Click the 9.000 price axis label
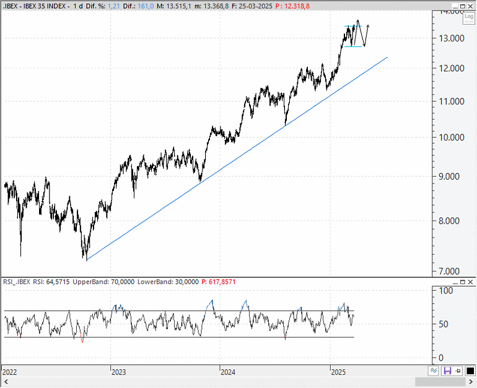 pos(449,177)
